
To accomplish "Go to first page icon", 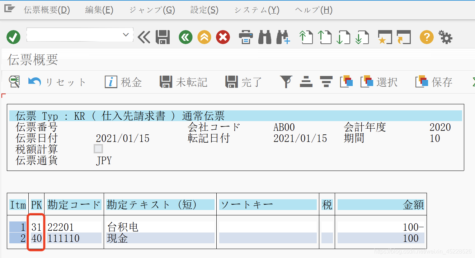I will point(306,37).
